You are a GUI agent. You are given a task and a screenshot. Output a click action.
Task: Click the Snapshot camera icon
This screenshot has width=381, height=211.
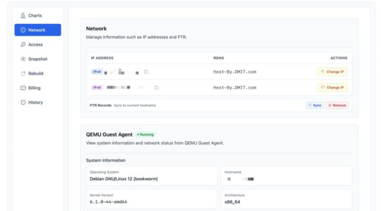(23, 59)
